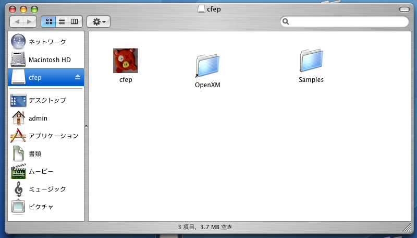
Task: Open the cfep application icon
Action: click(x=126, y=61)
